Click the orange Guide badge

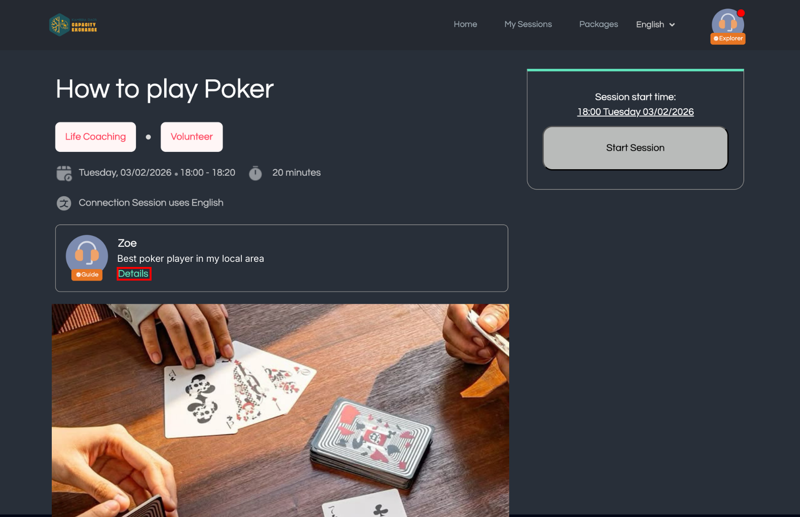coord(87,274)
